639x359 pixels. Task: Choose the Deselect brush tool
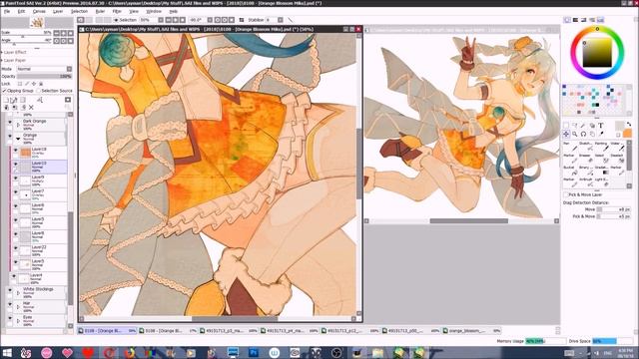[x=617, y=159]
